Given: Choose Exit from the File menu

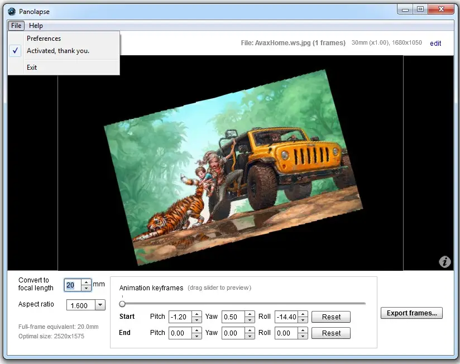Looking at the screenshot, I should 64,68.
